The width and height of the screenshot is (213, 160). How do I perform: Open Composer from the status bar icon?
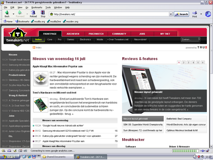[15, 151]
